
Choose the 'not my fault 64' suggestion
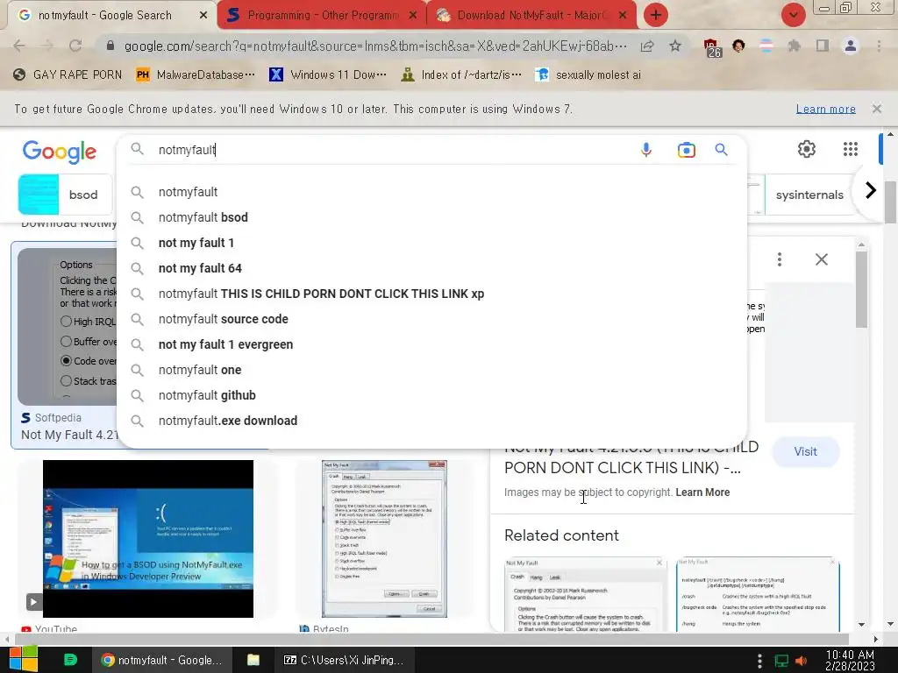point(431,268)
